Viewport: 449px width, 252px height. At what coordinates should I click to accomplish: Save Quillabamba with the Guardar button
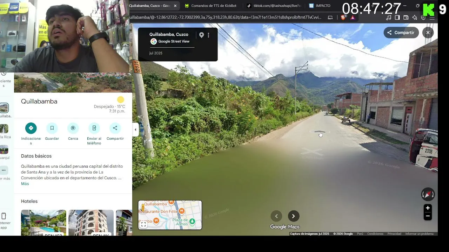pos(52,128)
